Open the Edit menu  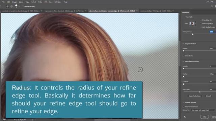8,2
